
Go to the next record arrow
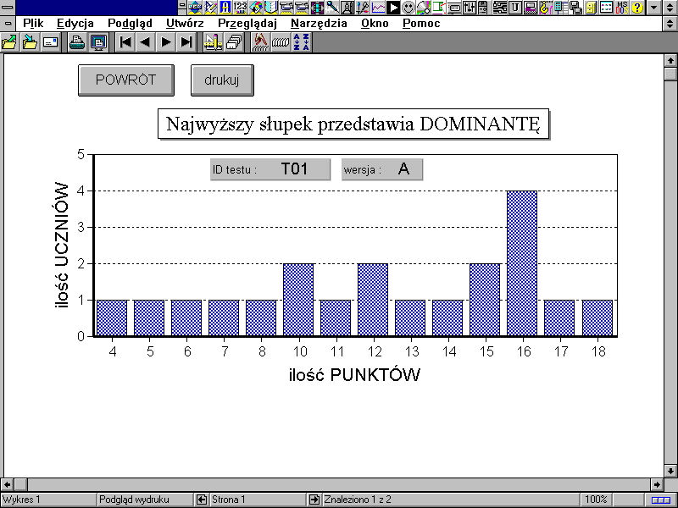tap(166, 41)
